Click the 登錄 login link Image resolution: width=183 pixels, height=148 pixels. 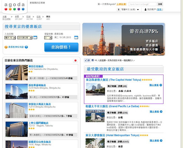160,9
